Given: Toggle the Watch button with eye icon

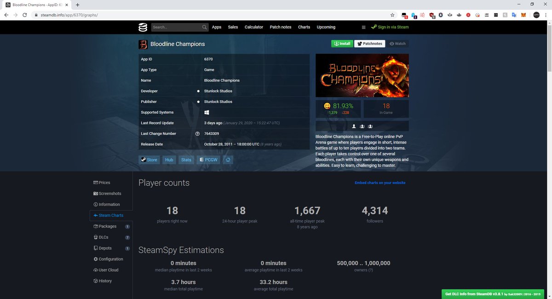Looking at the screenshot, I should [397, 44].
